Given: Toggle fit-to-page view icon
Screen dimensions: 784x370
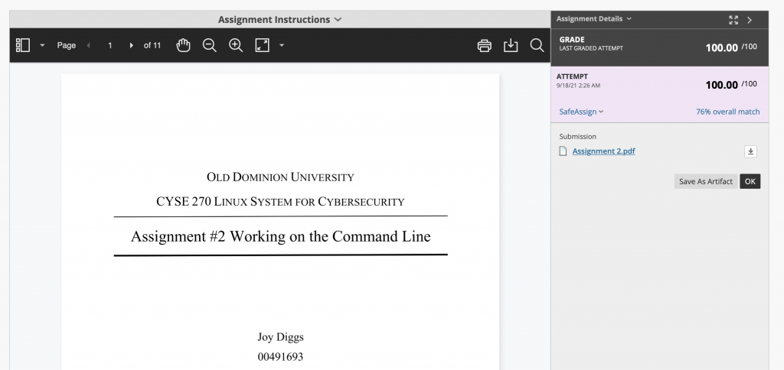Looking at the screenshot, I should tap(262, 45).
